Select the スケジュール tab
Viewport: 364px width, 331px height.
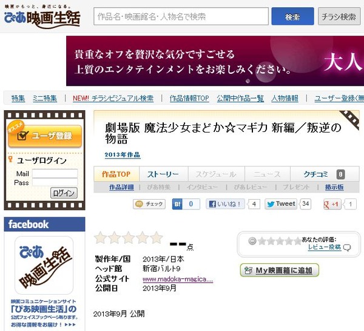216,174
